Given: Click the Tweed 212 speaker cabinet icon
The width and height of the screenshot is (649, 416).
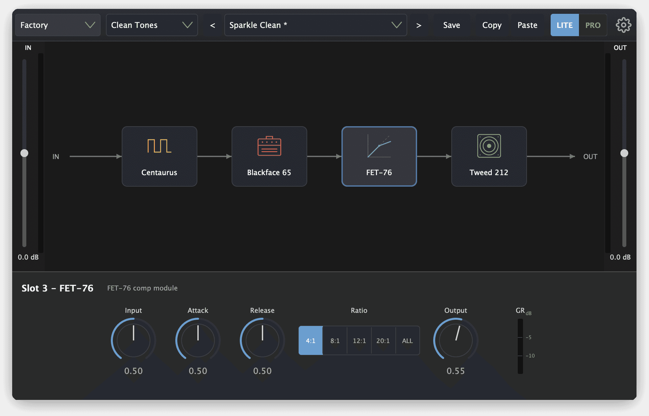Looking at the screenshot, I should [x=489, y=146].
